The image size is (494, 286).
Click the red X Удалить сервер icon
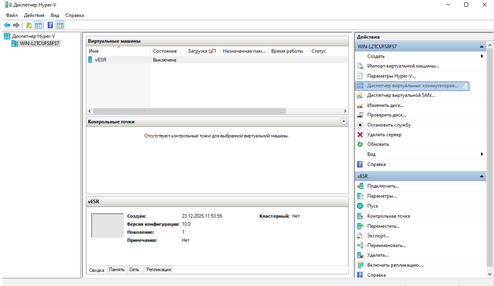(360, 135)
